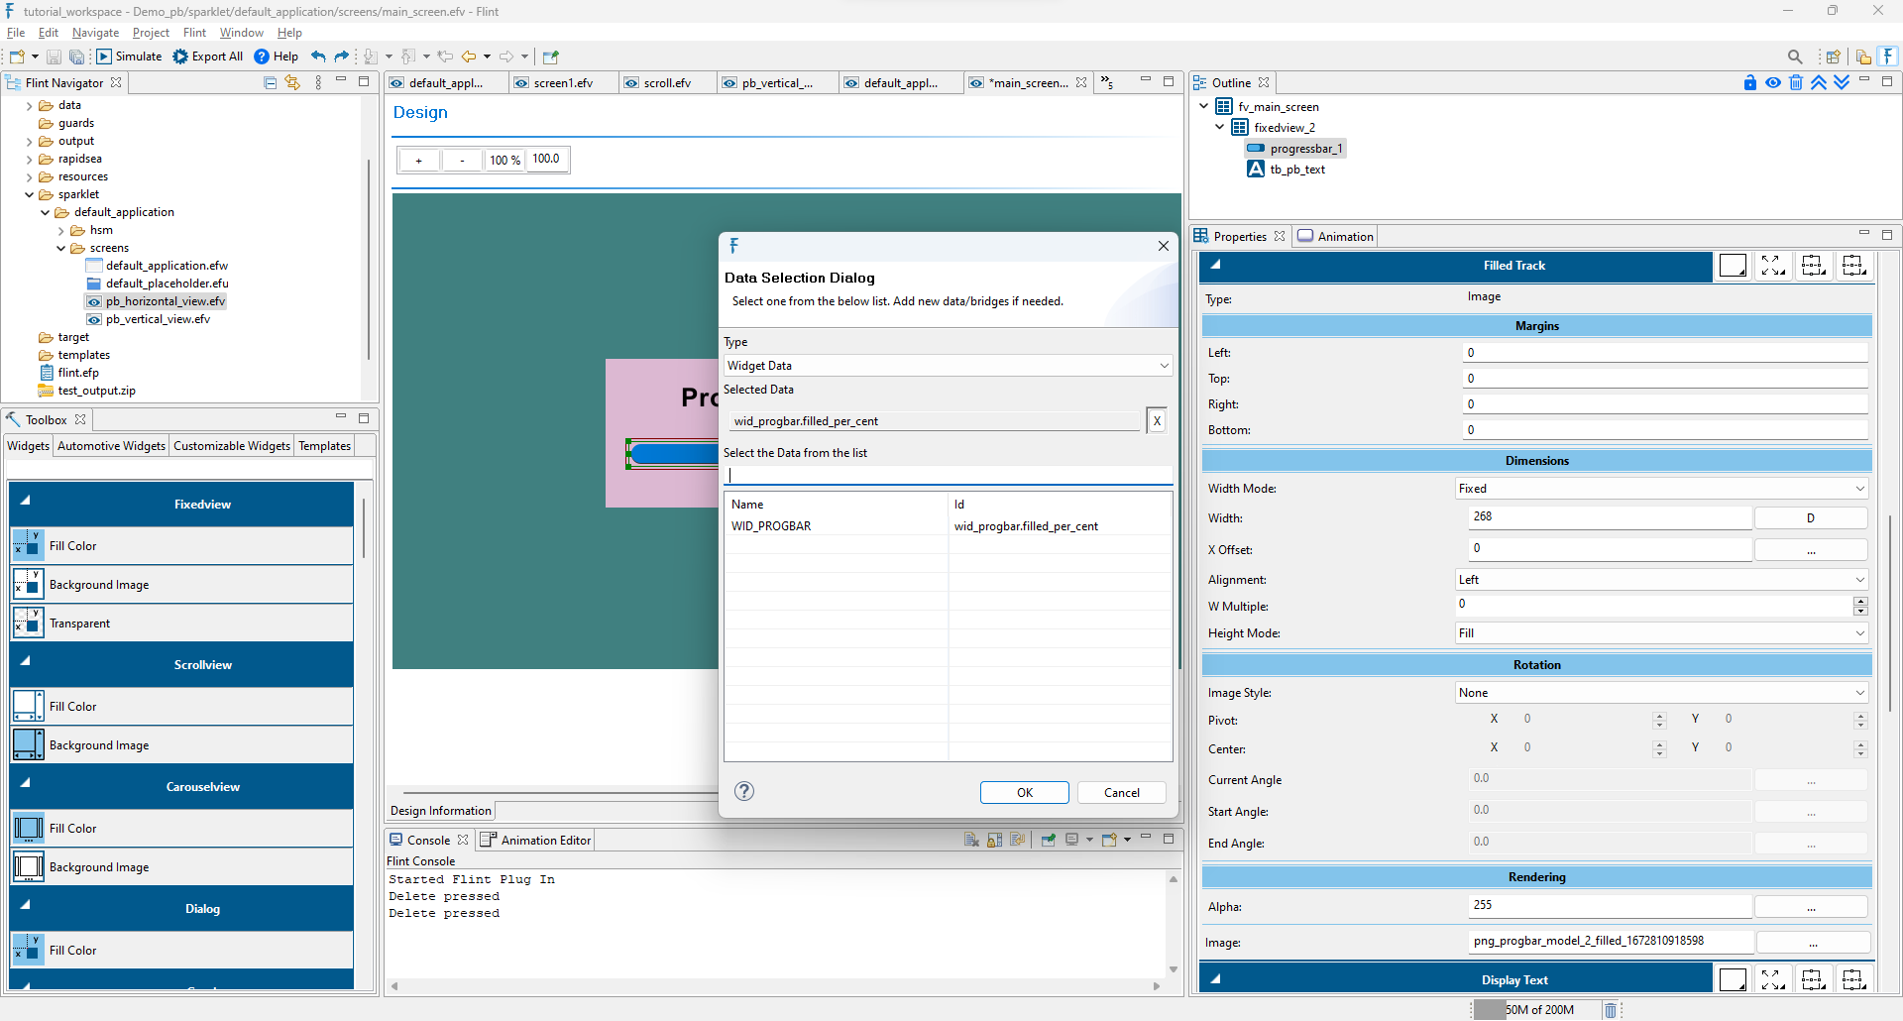The height and width of the screenshot is (1021, 1903).
Task: Open the Image Style dropdown set to None
Action: (1662, 693)
